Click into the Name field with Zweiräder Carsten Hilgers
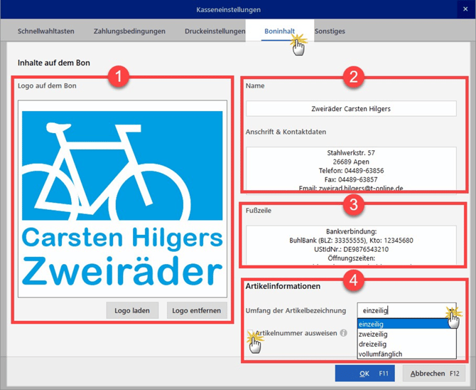 351,109
